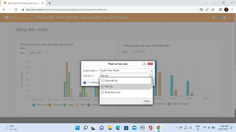
Task: Click the microphone tray icon
Action: [x=191, y=128]
